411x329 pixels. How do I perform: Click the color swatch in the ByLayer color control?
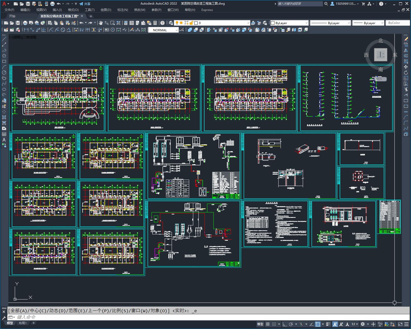point(273,23)
